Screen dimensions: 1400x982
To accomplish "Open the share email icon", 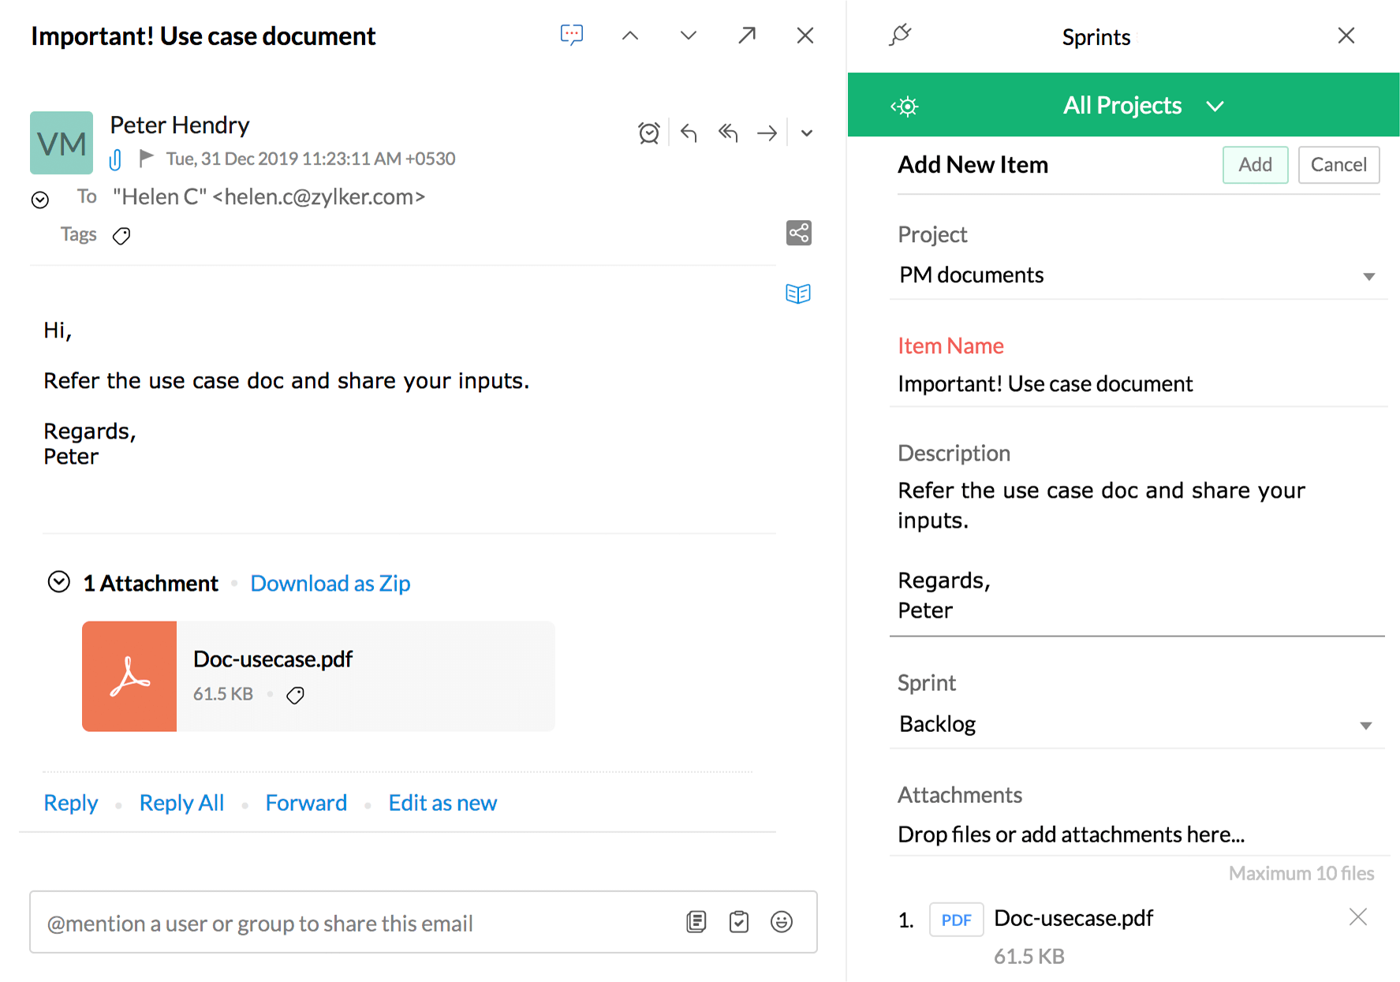I will pyautogui.click(x=798, y=233).
